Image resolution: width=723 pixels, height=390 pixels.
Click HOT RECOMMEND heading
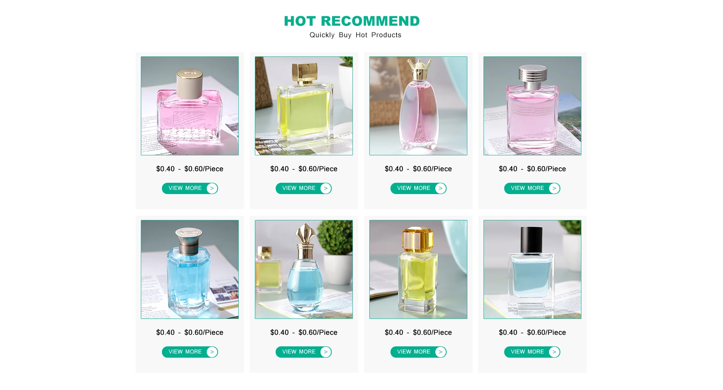tap(352, 21)
